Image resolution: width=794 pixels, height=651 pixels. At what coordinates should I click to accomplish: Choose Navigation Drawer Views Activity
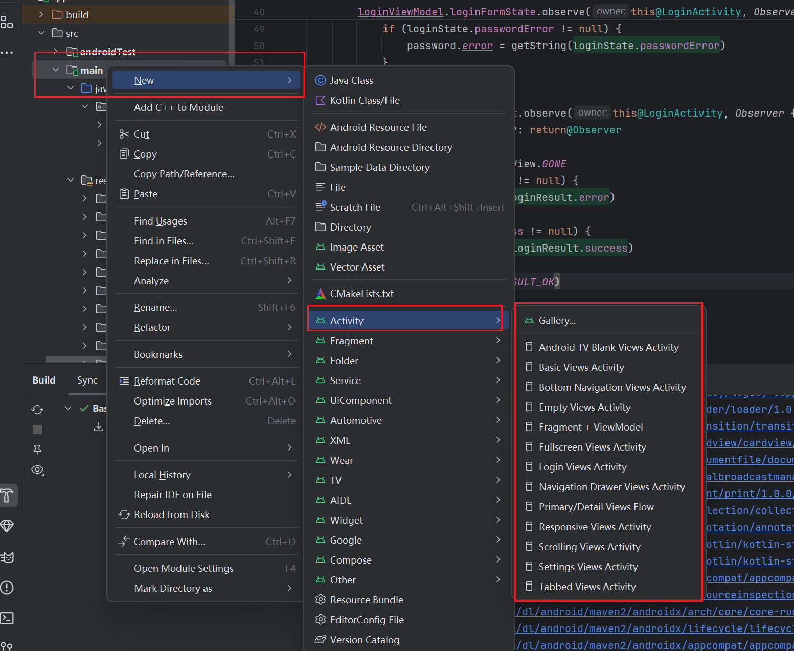pos(608,487)
